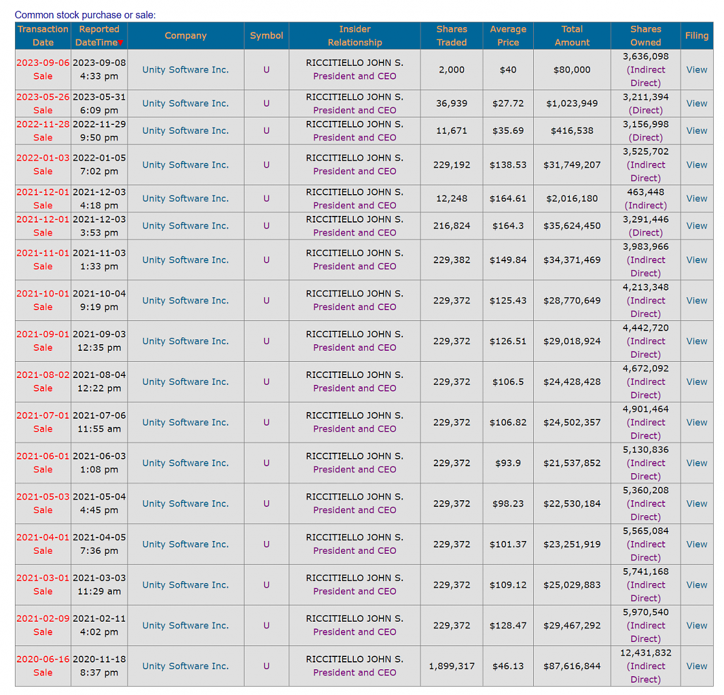This screenshot has height=695, width=724.
Task: Click the U symbol in 2021-03-01 row
Action: coord(266,584)
